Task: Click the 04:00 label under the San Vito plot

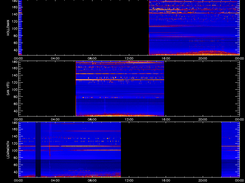Action: pyautogui.click(x=55, y=120)
